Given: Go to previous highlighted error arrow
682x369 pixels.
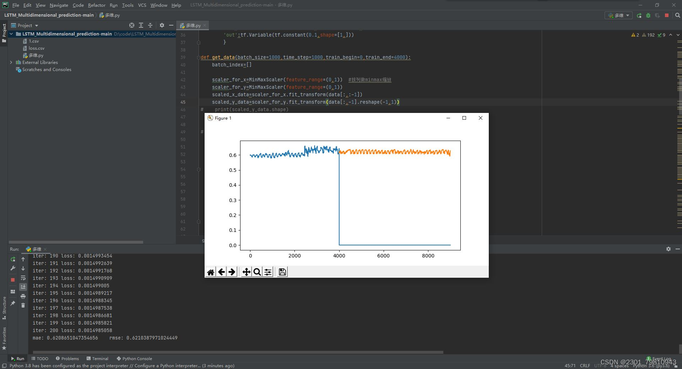Looking at the screenshot, I should coord(671,35).
